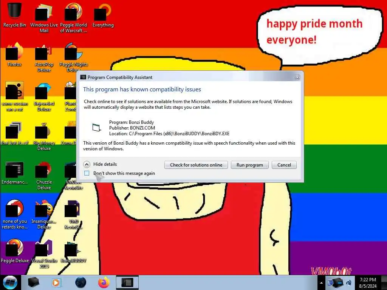Open Visual Studio 2015 desktop icon

[x=44, y=253]
